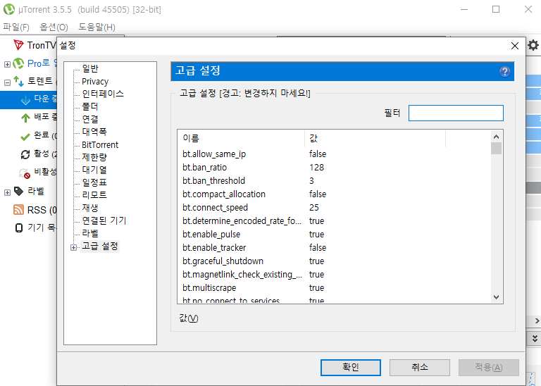Select the bt.connect_speed row
Screen dimensions: 541x386
(334, 207)
